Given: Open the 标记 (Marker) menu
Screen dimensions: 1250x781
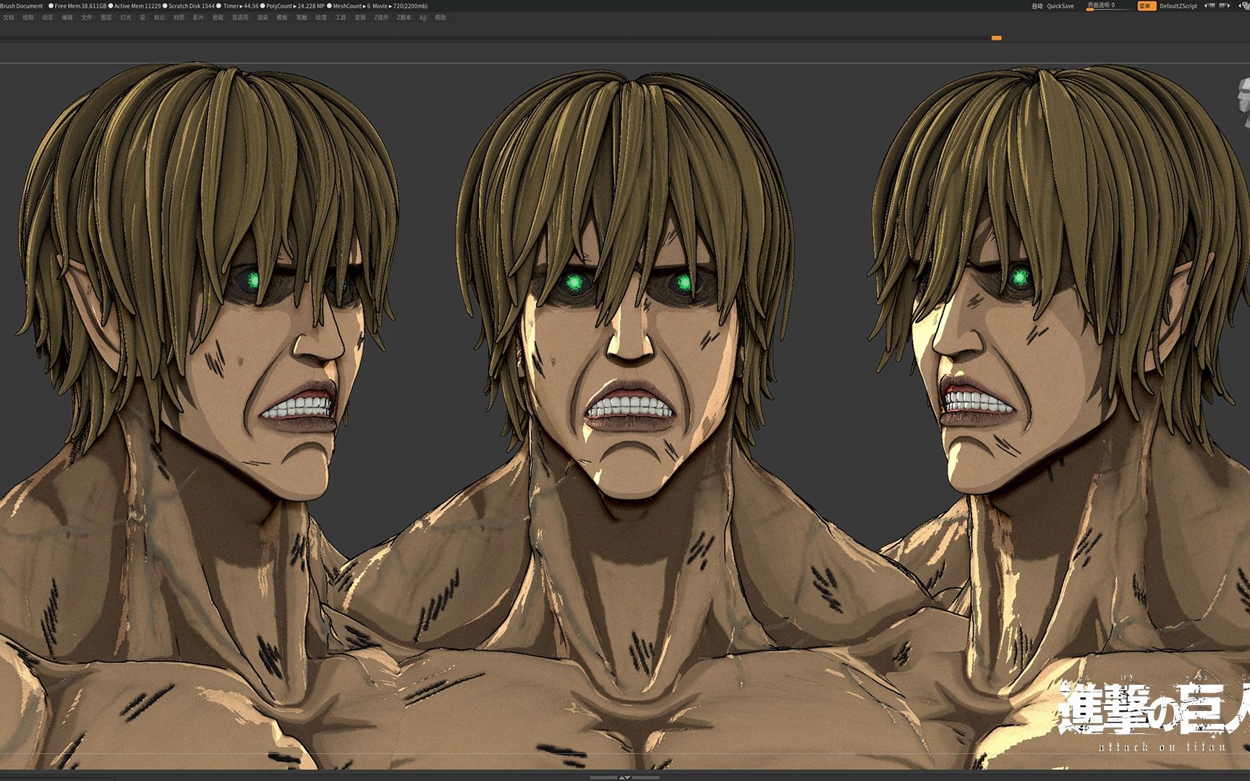Looking at the screenshot, I should tap(159, 17).
